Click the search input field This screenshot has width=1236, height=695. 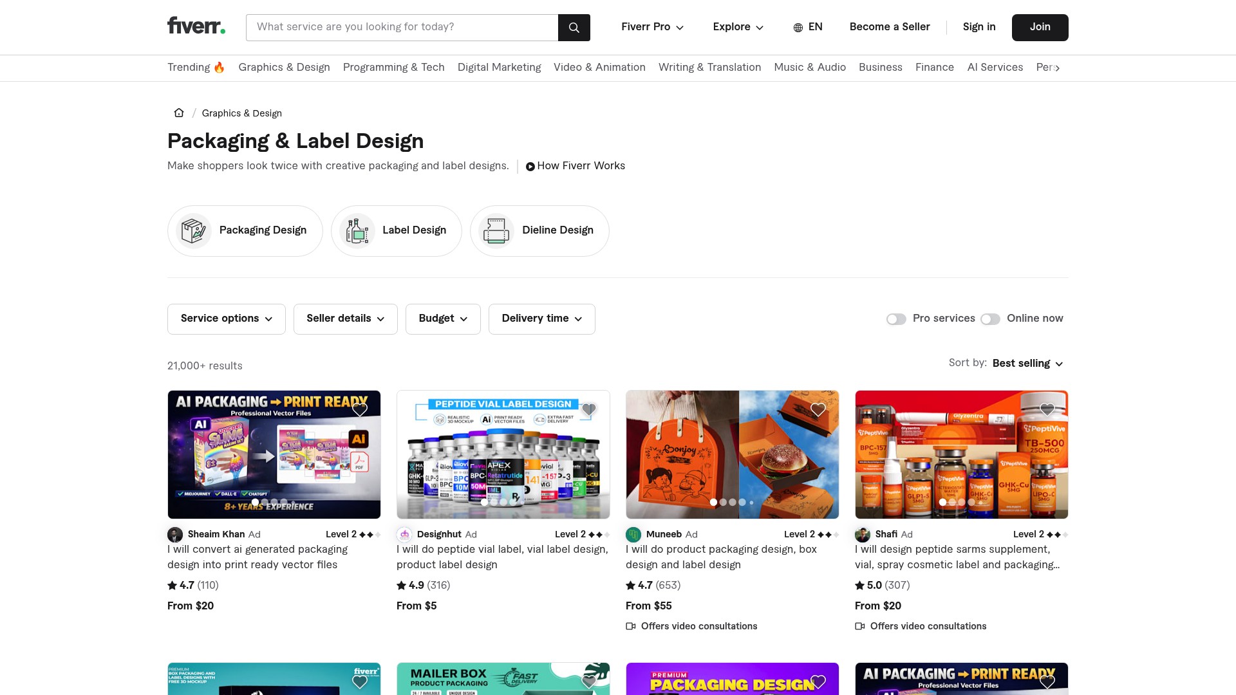click(402, 28)
